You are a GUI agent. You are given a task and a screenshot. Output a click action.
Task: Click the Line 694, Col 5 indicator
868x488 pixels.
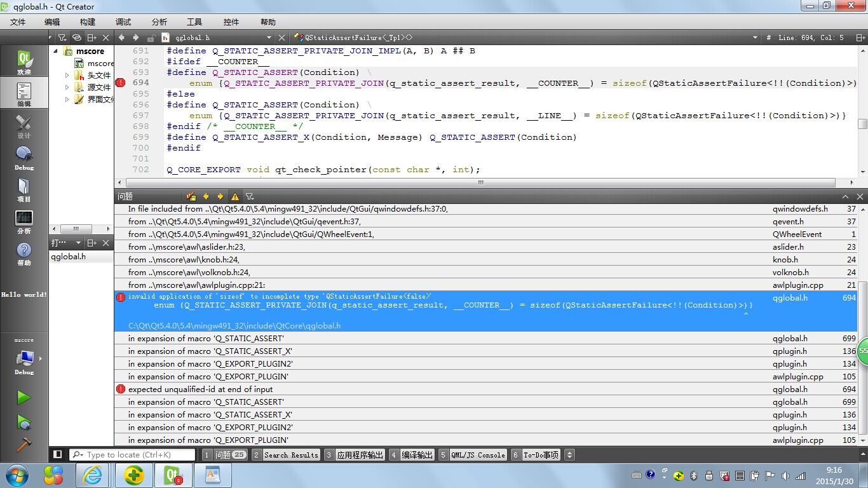[x=811, y=37]
